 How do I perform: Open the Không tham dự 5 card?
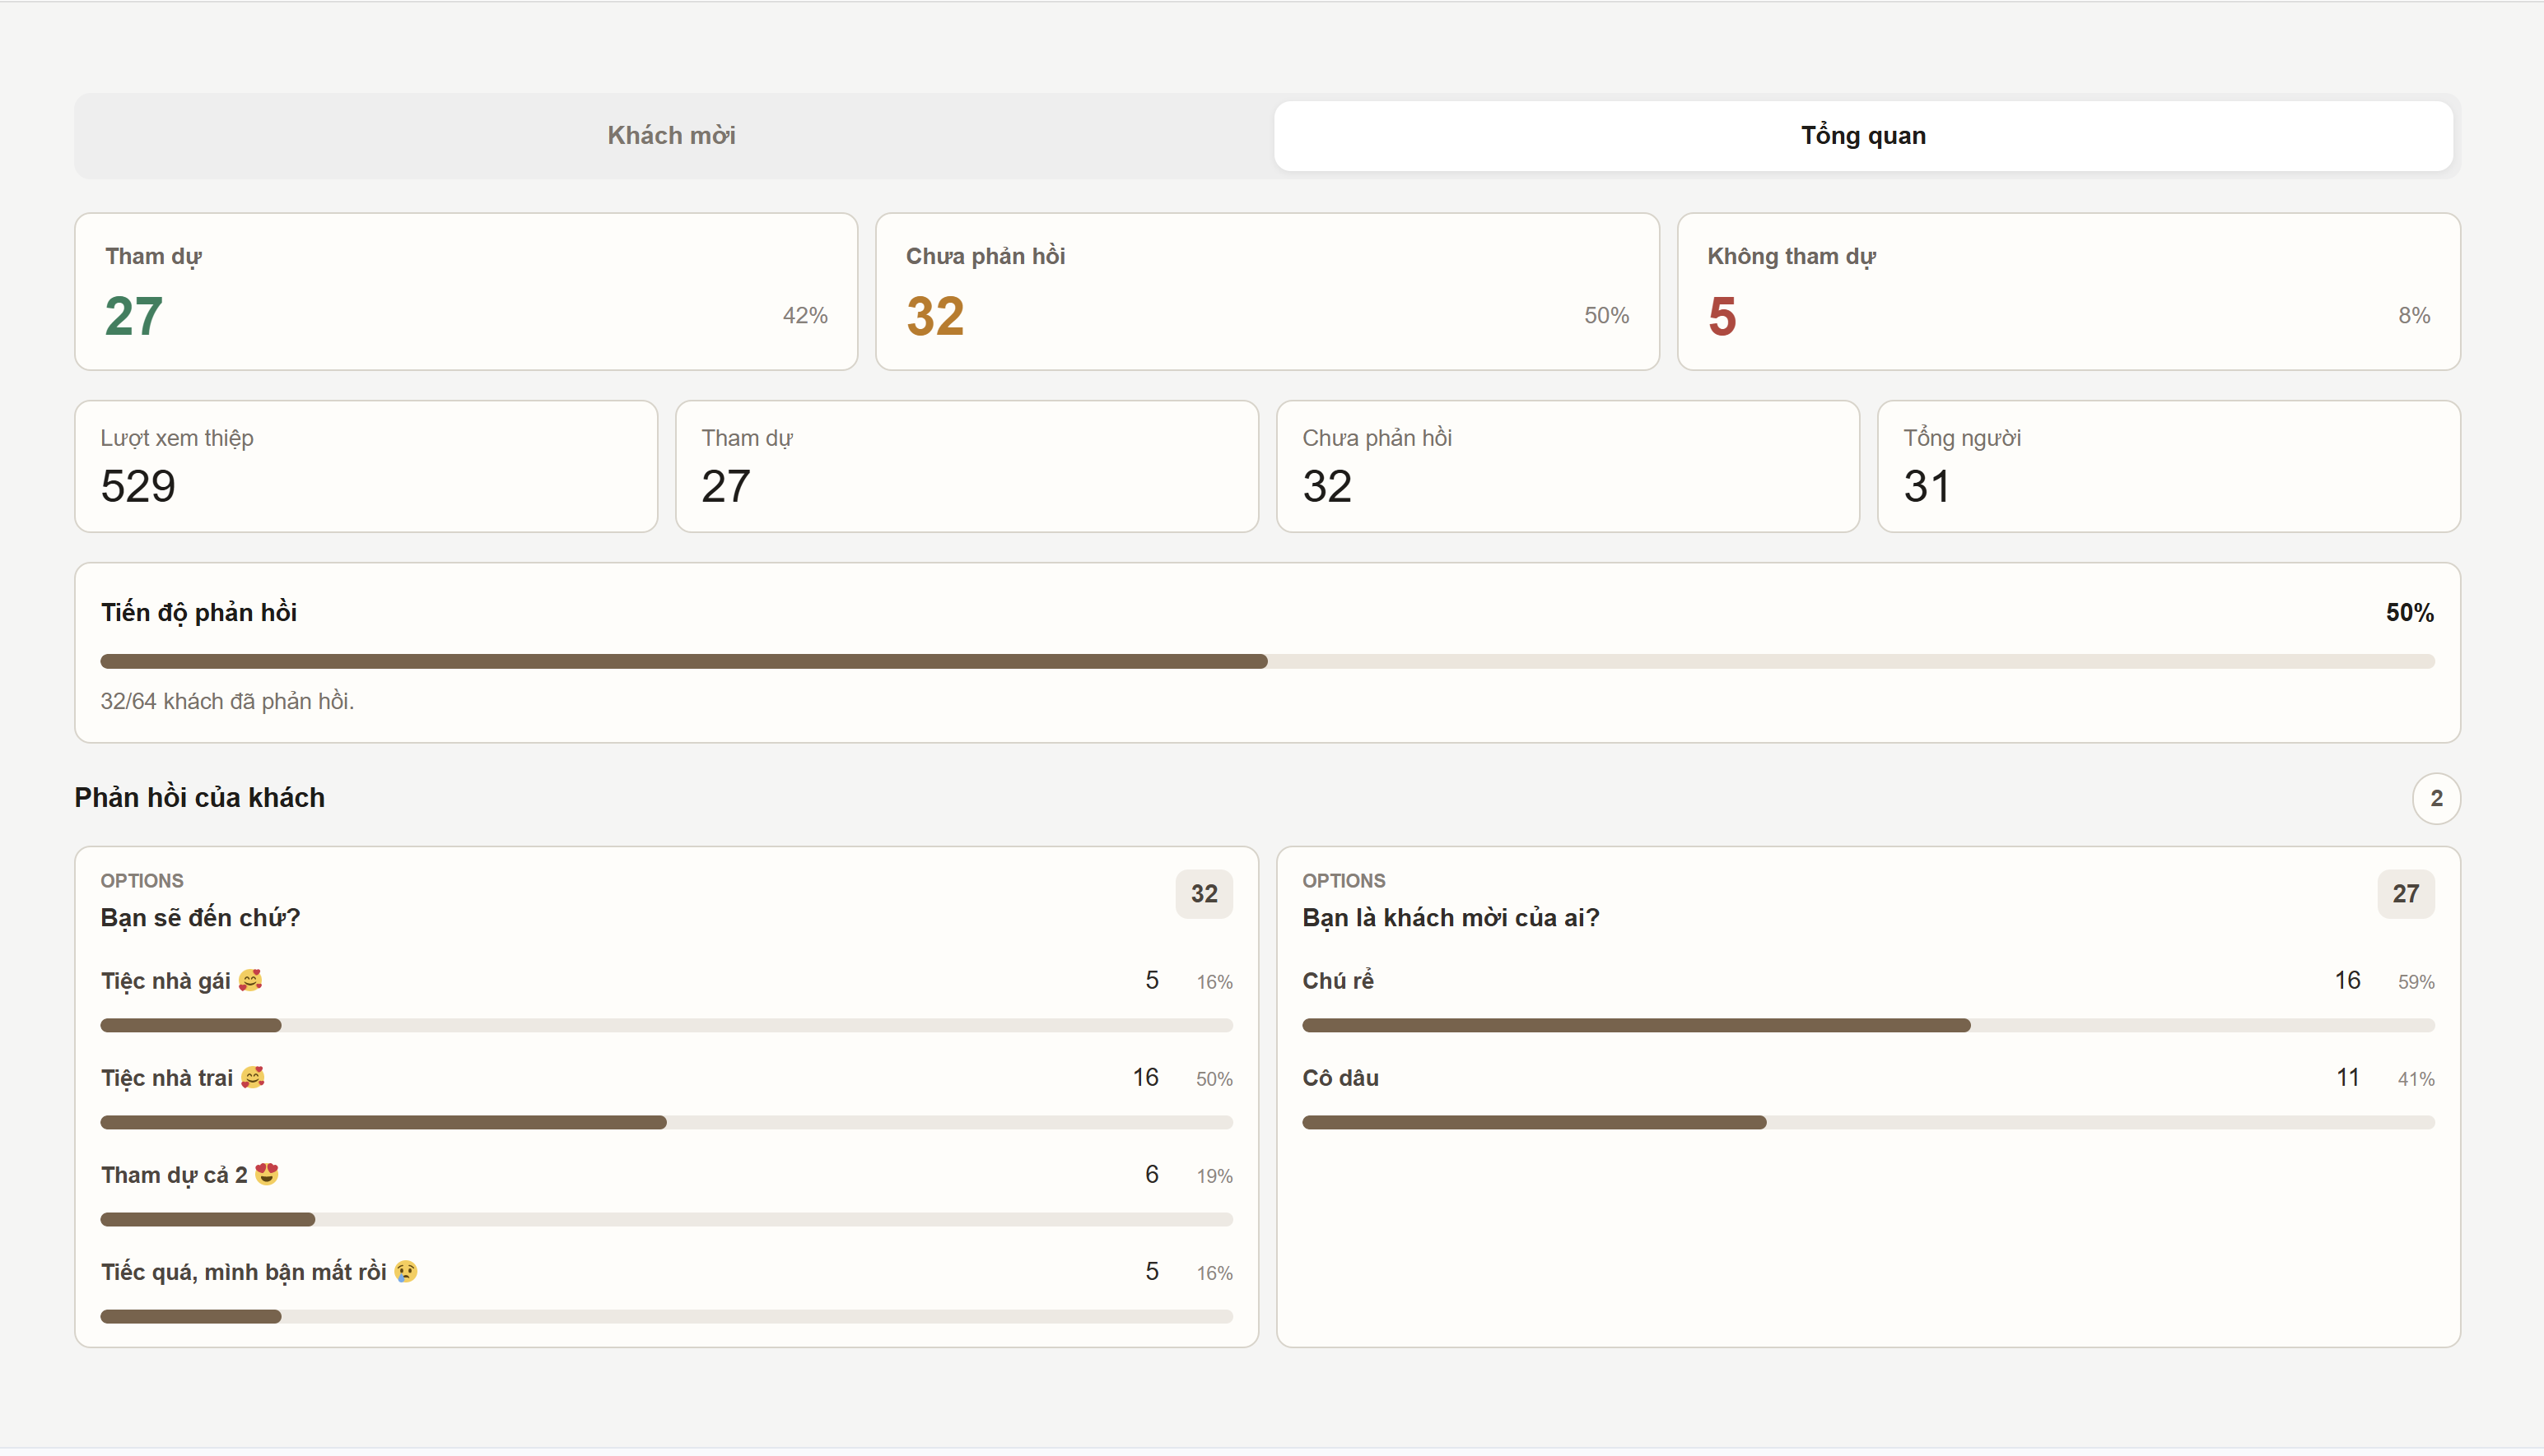point(2069,291)
